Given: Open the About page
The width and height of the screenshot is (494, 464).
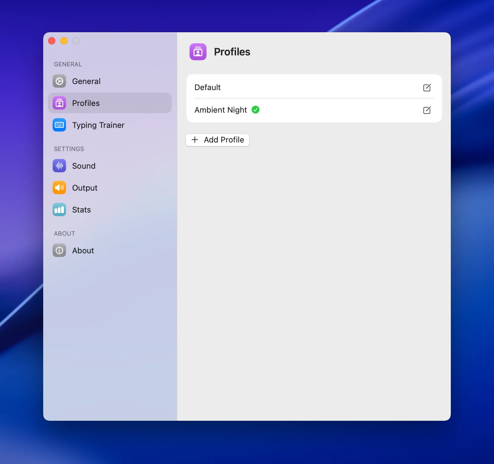Looking at the screenshot, I should click(83, 251).
